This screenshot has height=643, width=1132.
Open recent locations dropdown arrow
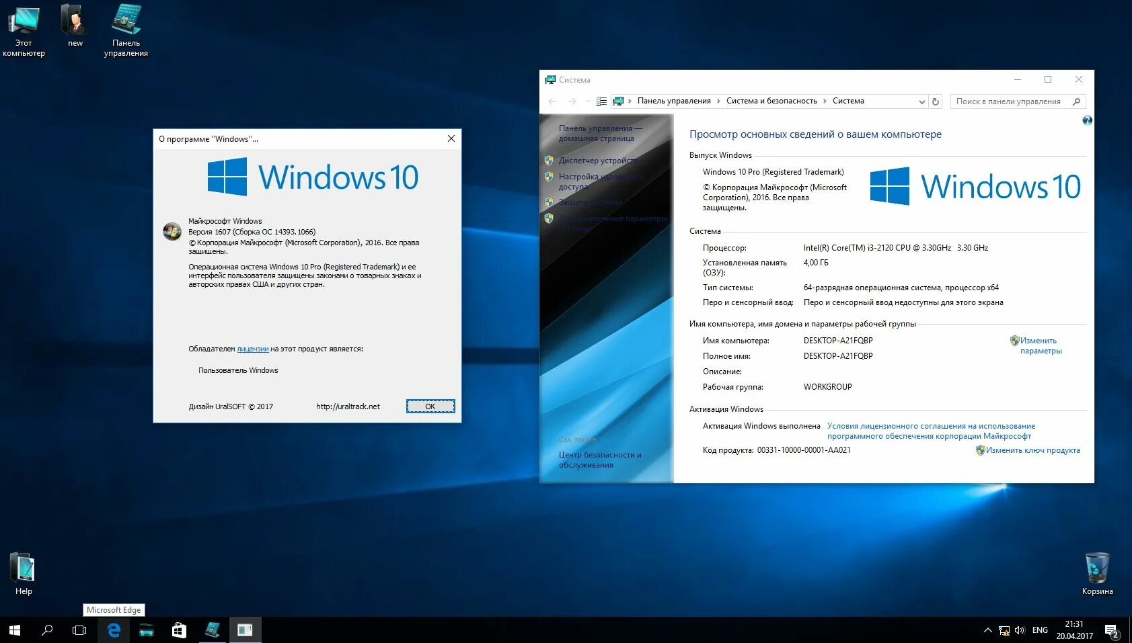point(588,101)
